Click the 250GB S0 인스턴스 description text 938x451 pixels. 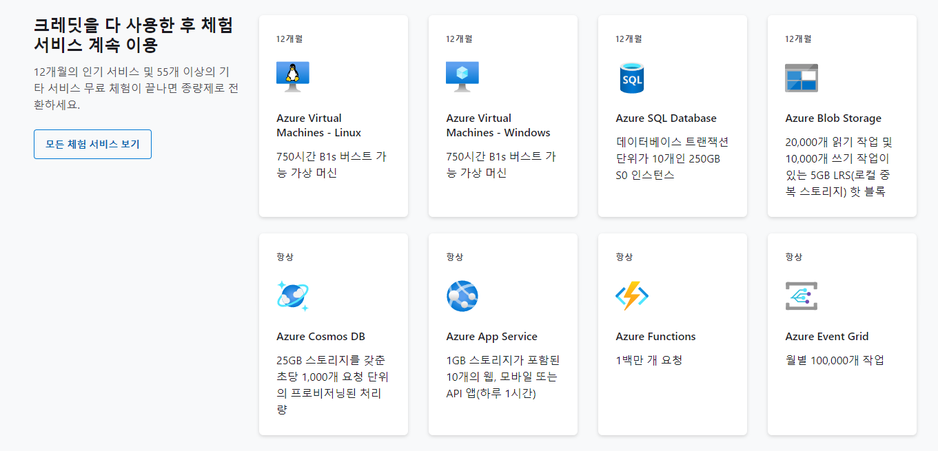coord(672,158)
